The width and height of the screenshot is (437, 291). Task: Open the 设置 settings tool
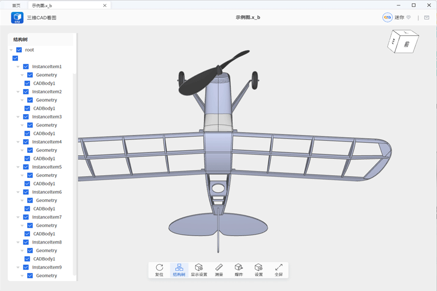(x=258, y=270)
